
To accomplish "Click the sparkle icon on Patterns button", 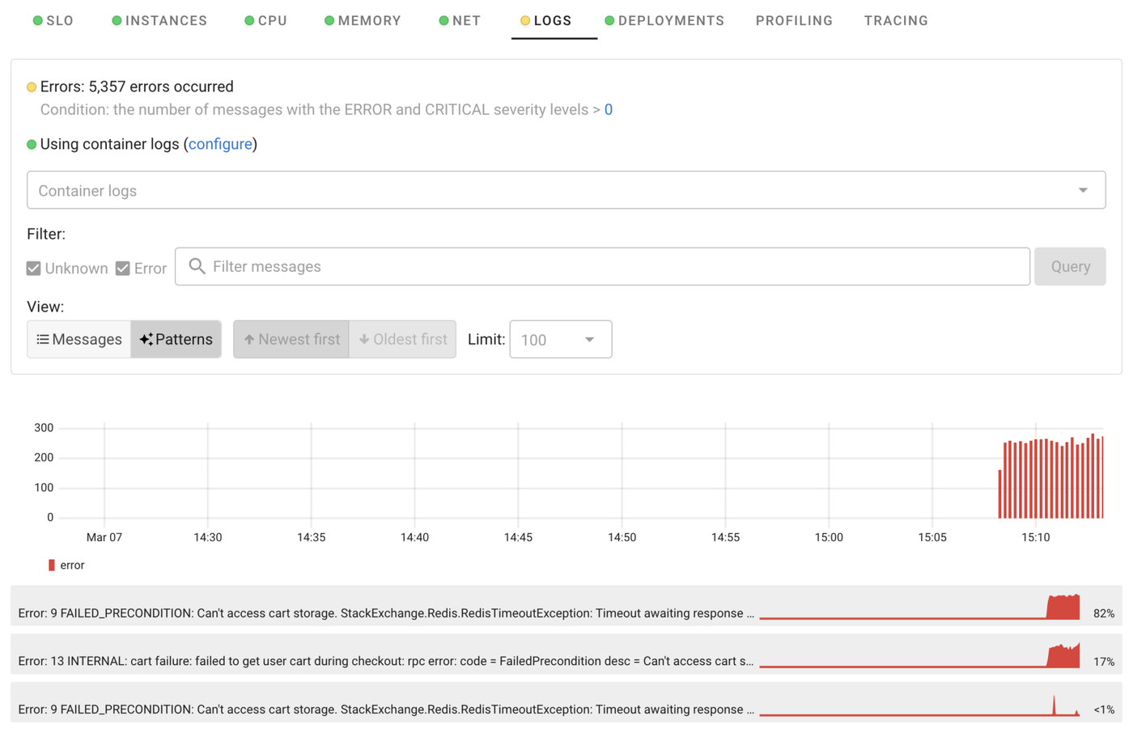I will coord(146,340).
